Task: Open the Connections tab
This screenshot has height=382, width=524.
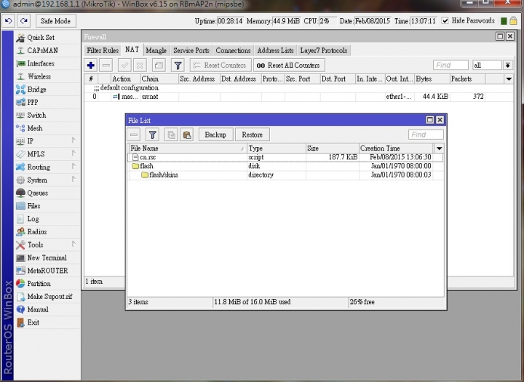Action: point(233,50)
